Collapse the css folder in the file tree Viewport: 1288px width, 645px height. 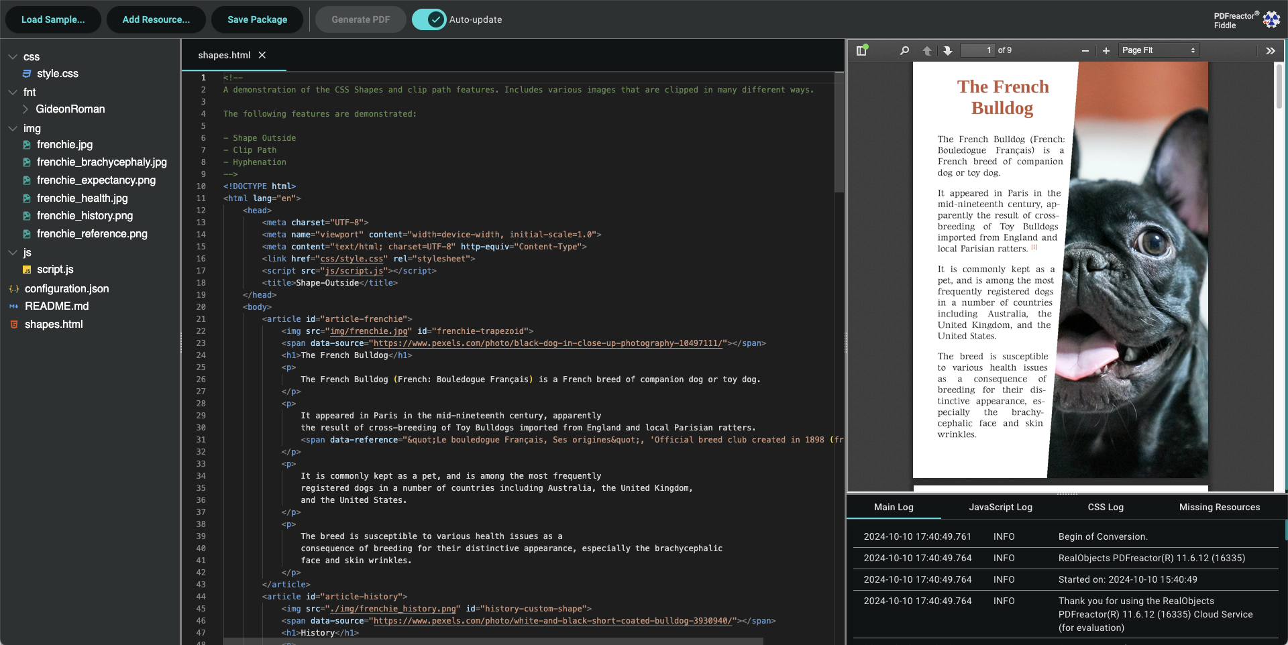pyautogui.click(x=11, y=56)
